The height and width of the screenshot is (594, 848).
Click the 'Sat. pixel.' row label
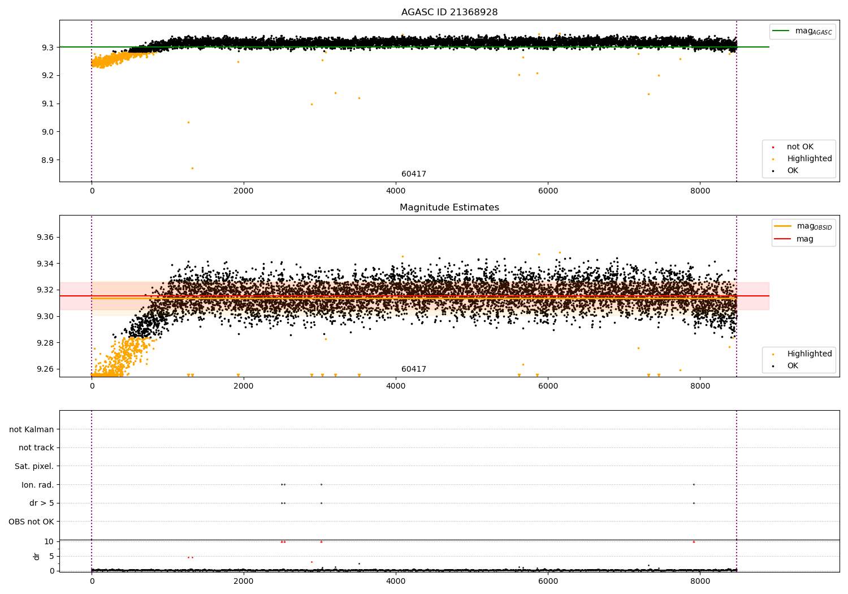click(34, 467)
